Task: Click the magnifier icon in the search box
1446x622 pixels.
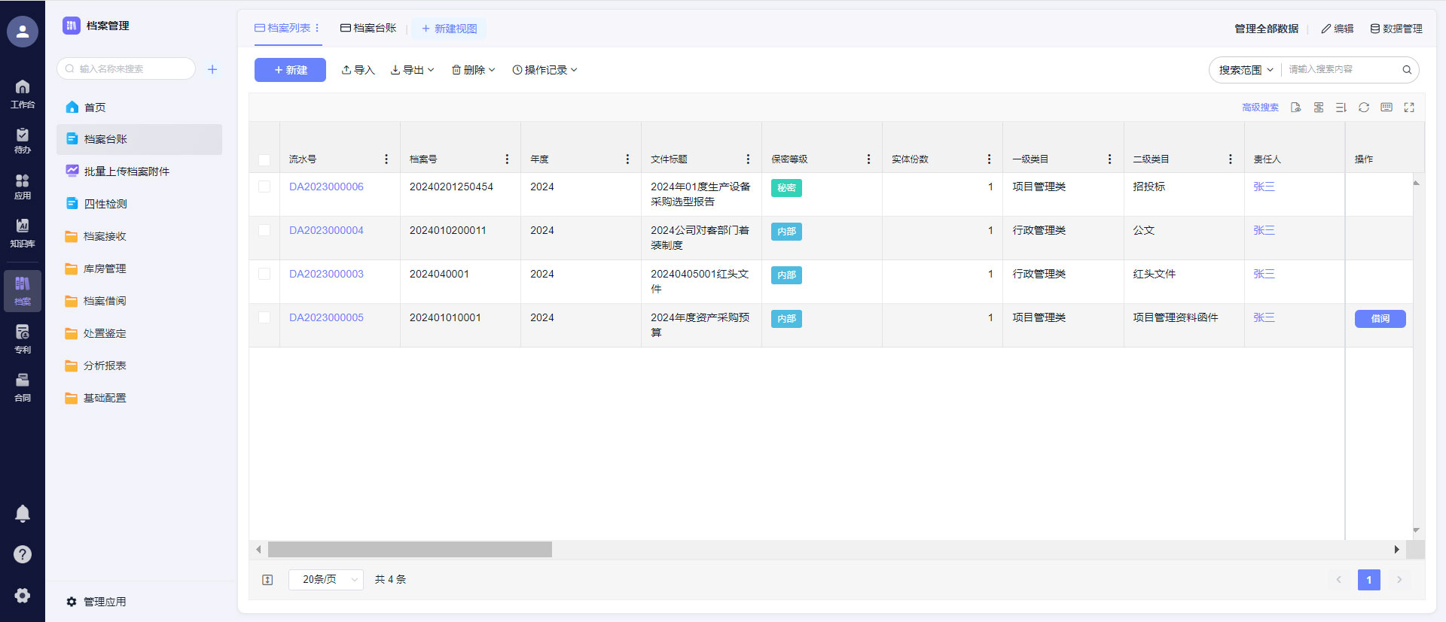Action: (x=1406, y=70)
